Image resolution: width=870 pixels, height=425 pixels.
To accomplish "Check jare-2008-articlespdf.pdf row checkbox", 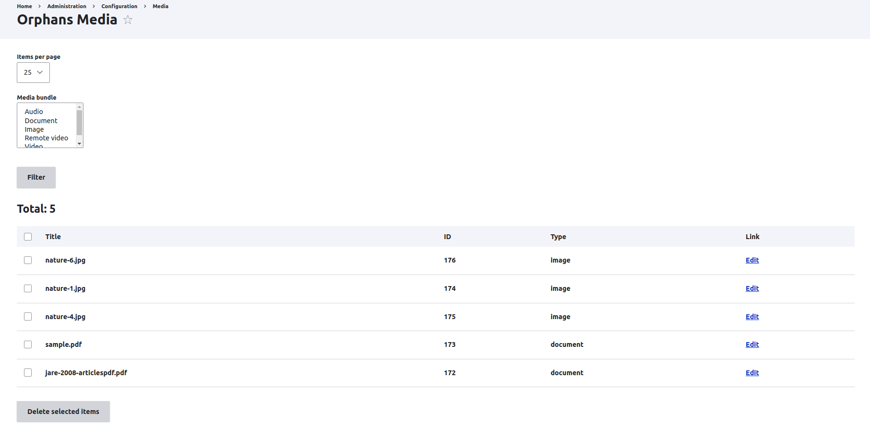I will (28, 373).
